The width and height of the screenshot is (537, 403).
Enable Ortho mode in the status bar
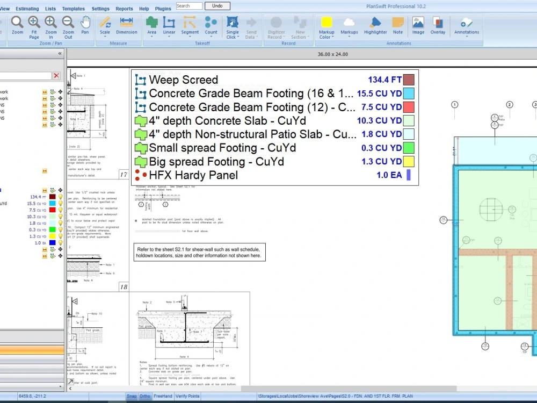coord(144,396)
